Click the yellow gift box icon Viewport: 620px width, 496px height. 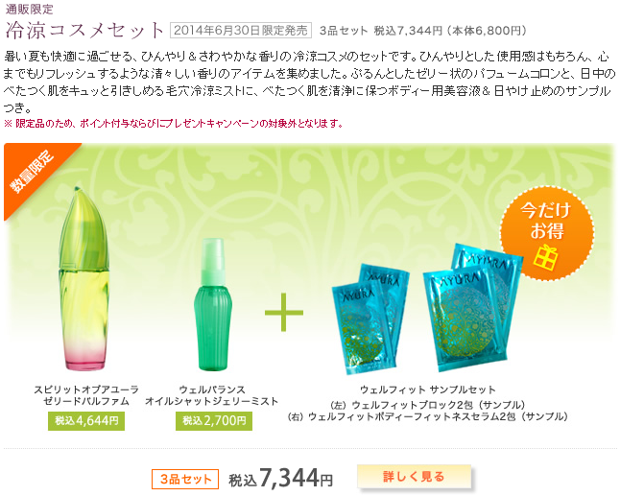(546, 257)
